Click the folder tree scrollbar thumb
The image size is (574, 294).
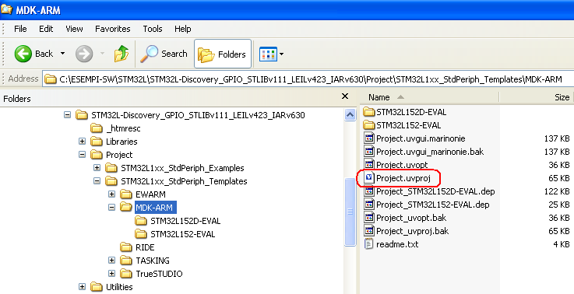(x=350, y=212)
